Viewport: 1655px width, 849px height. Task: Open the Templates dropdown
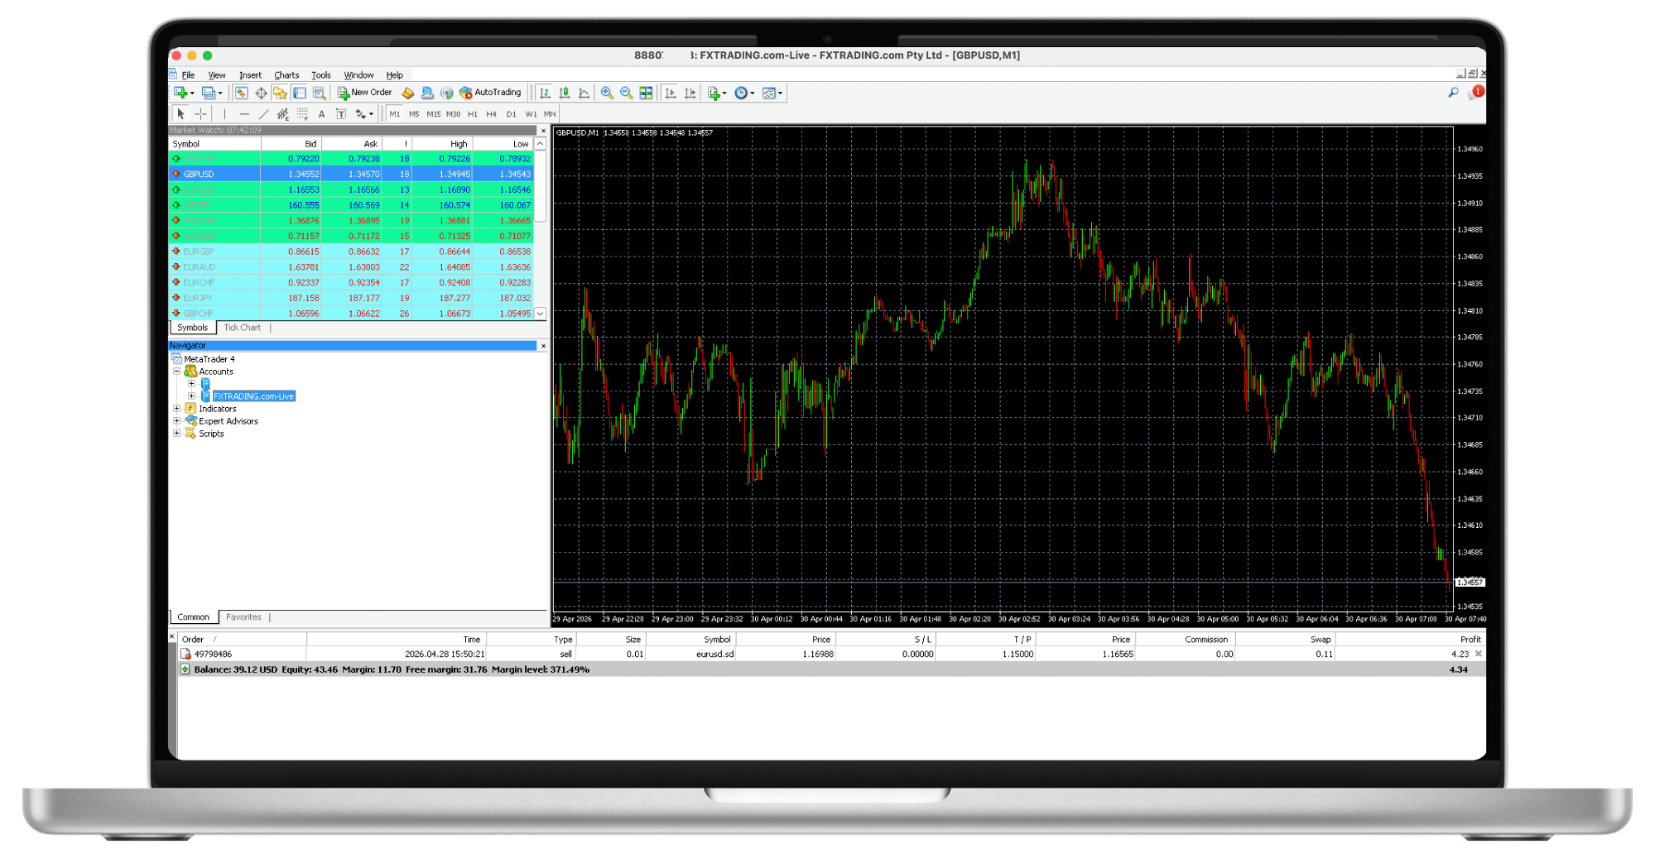click(772, 93)
